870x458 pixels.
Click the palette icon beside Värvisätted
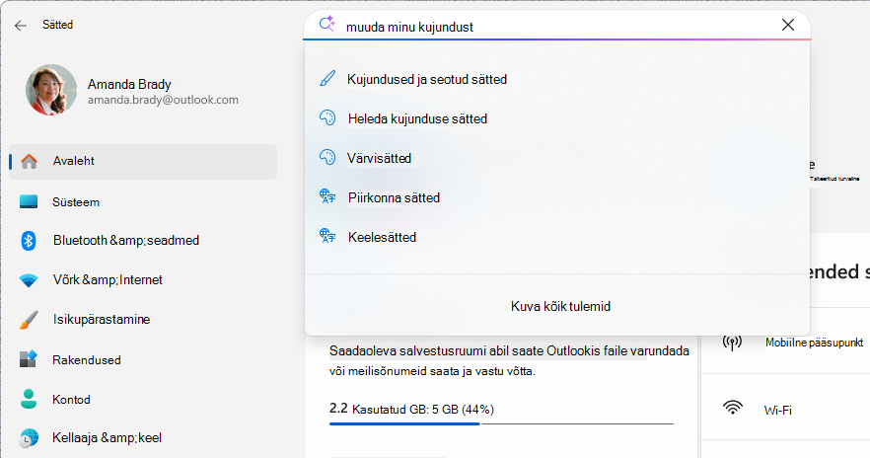coord(327,157)
